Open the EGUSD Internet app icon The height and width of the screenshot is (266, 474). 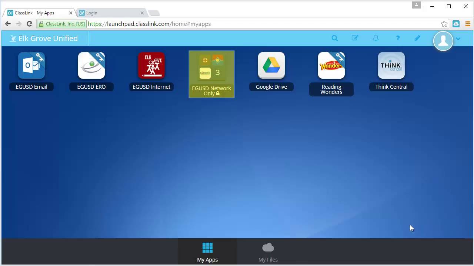(x=151, y=65)
